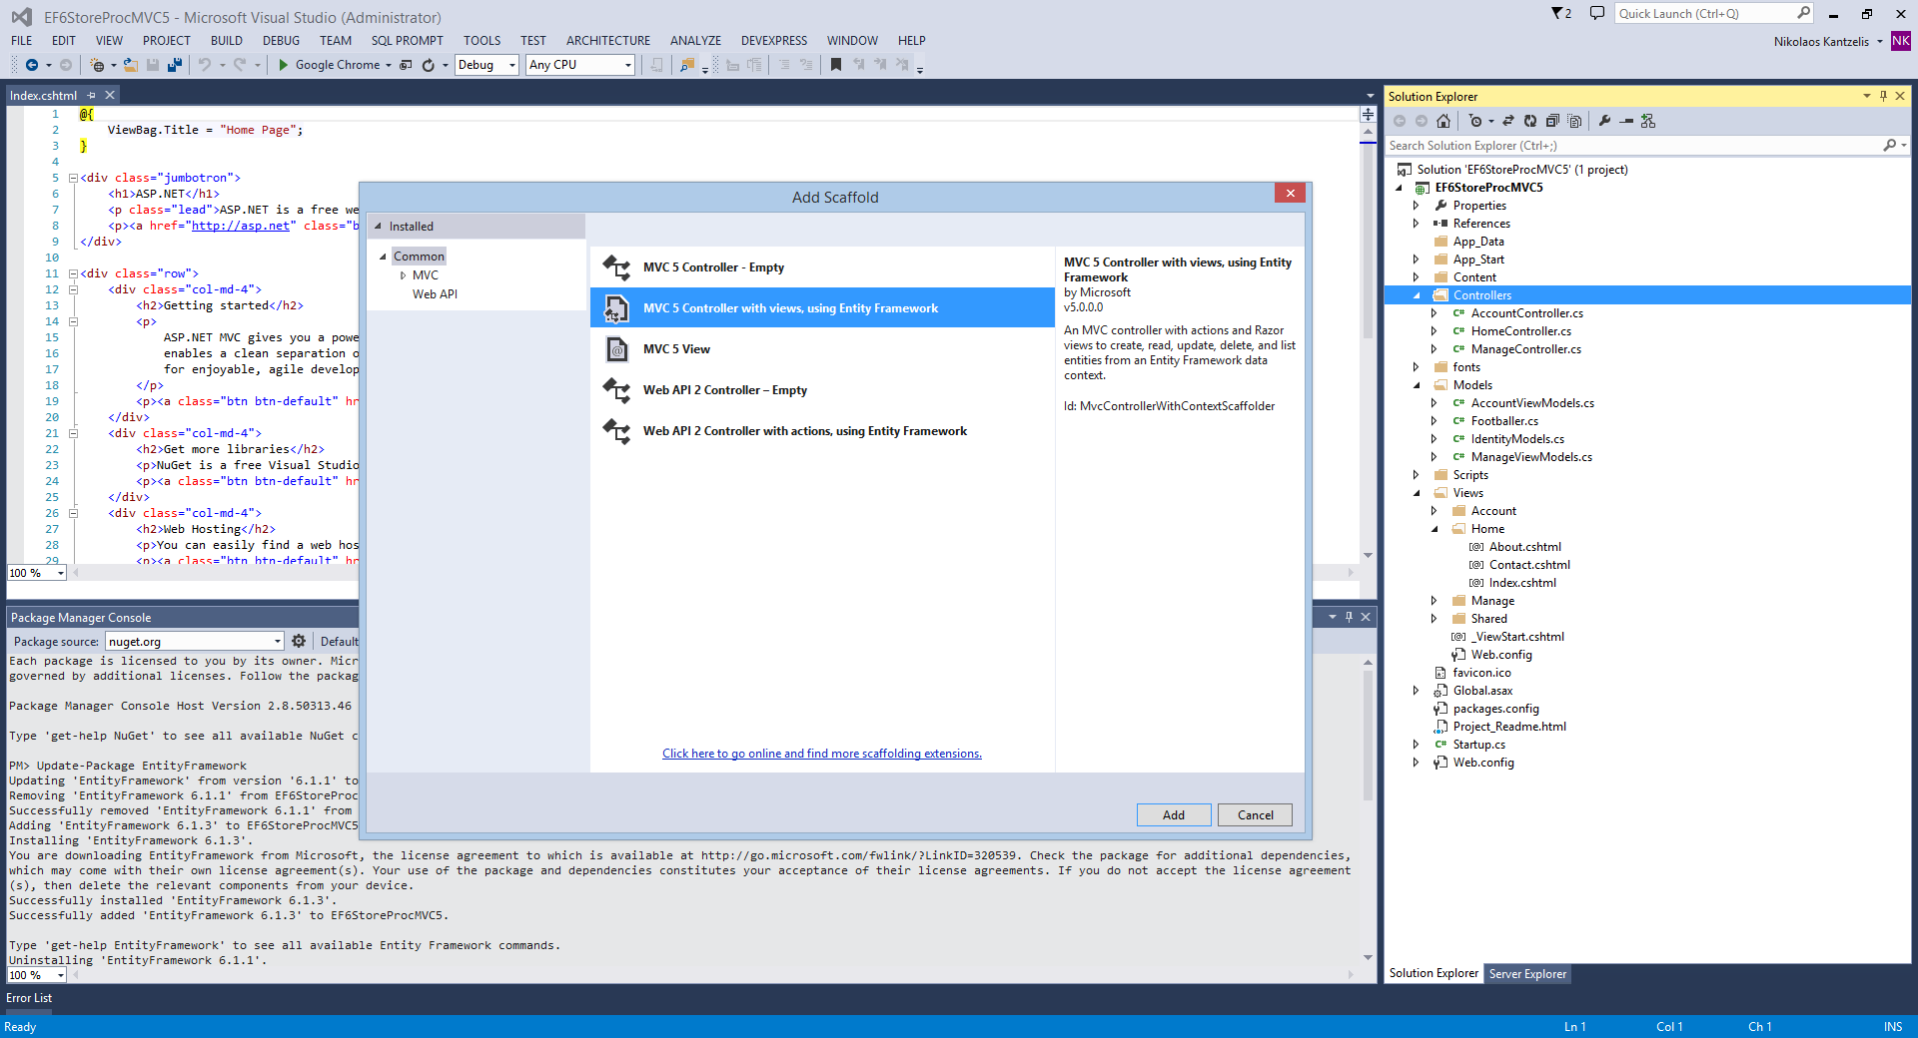Open the ARCHITECTURE menu

pyautogui.click(x=608, y=41)
